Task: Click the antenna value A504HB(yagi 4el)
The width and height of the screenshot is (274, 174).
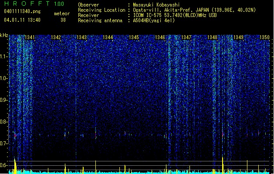Action: [x=154, y=20]
